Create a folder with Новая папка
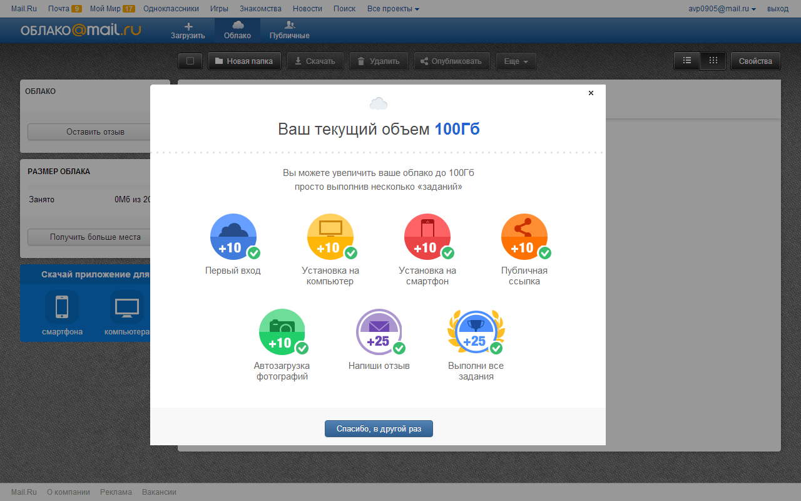Screen dimensions: 801x501 [244, 61]
